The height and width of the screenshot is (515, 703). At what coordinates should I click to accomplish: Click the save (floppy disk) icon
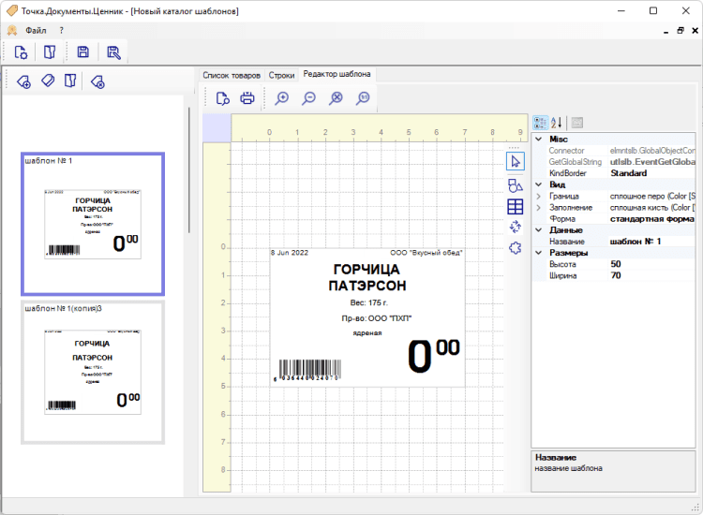[x=83, y=52]
